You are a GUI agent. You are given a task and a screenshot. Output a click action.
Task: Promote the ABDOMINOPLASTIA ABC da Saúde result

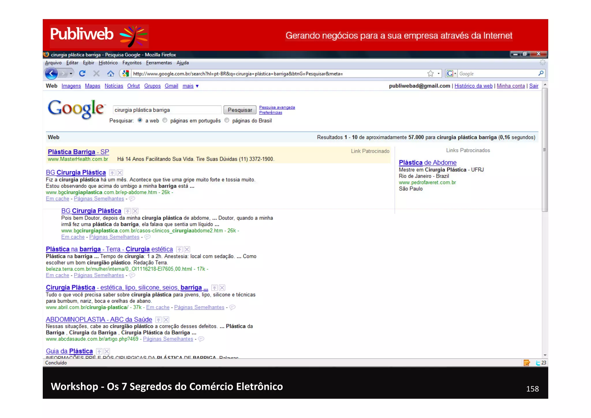[158, 320]
